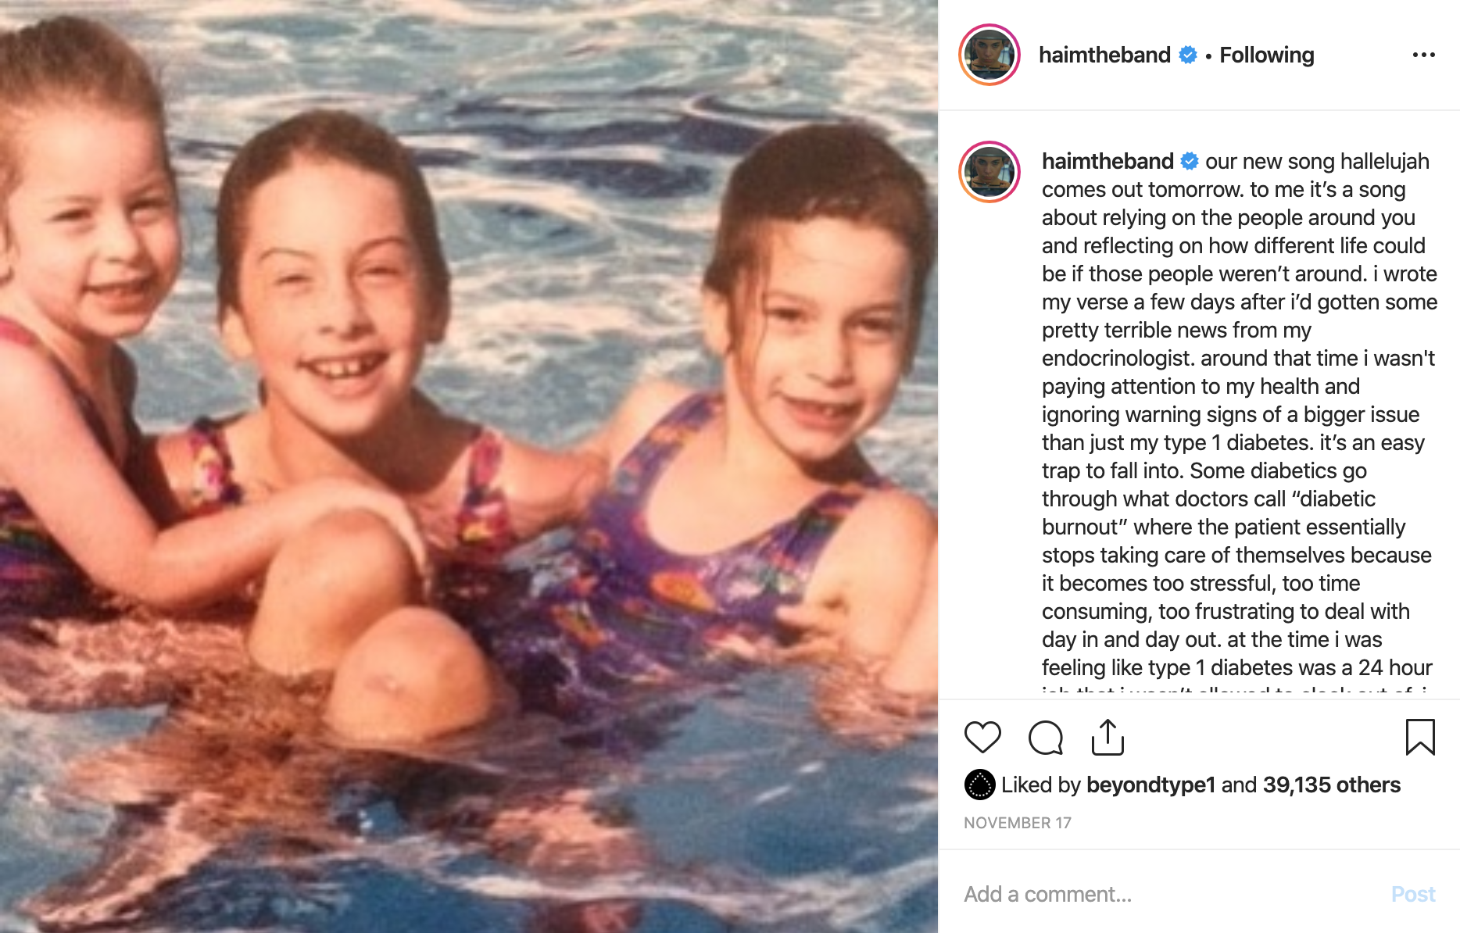Save post with the bookmark icon

[x=1420, y=737]
